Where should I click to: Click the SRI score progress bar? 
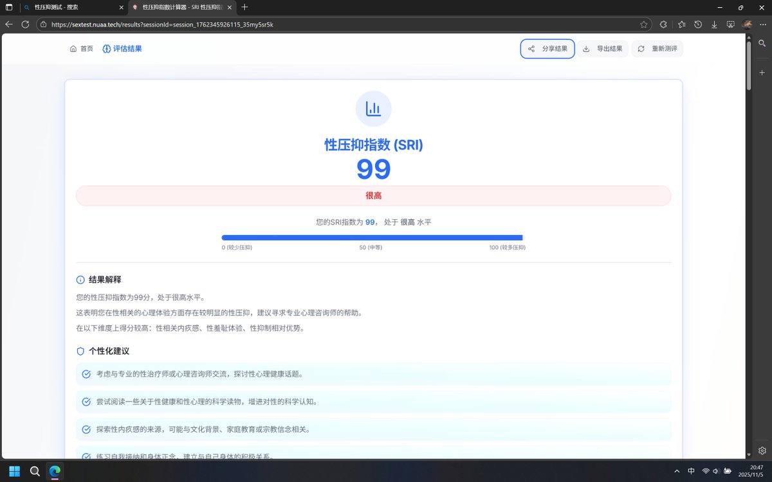(x=373, y=238)
